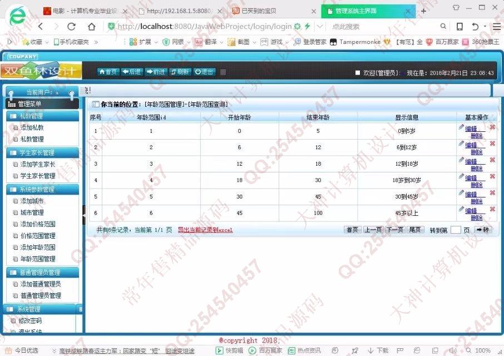The image size is (504, 356).
Task: Click pencil icon in 0到5岁 row
Action: 461,127
